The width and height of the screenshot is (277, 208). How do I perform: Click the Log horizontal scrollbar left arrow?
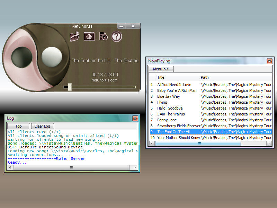tap(10, 167)
